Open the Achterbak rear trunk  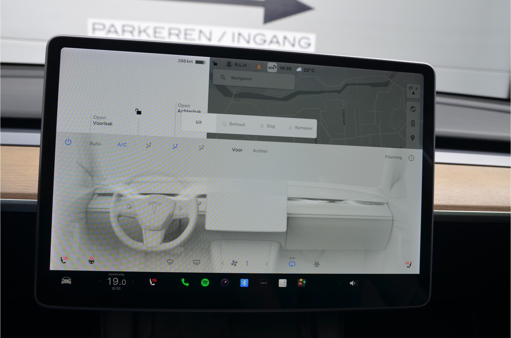[x=189, y=108]
